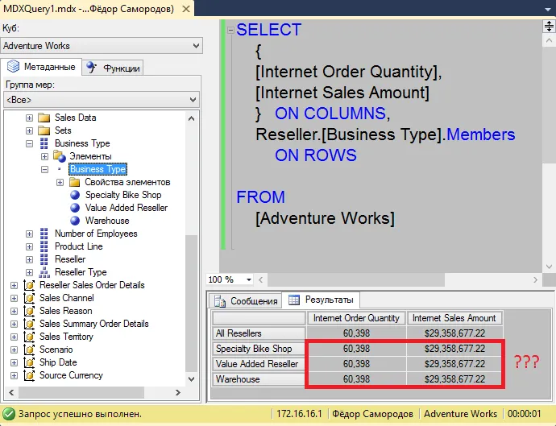Click the Specialty Bike Shop member sphere icon
Viewport: 556px width, 426px height.
[x=75, y=195]
